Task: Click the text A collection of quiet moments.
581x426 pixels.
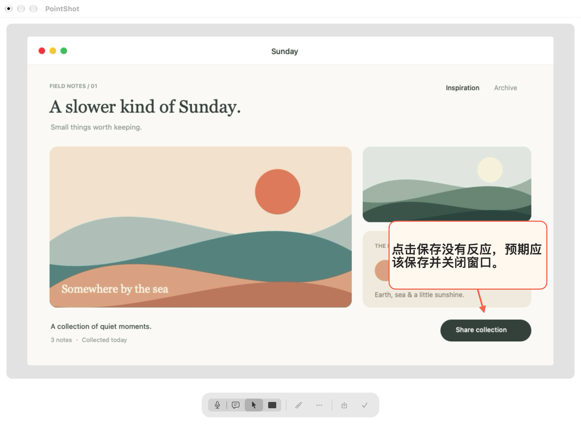Action: click(101, 326)
